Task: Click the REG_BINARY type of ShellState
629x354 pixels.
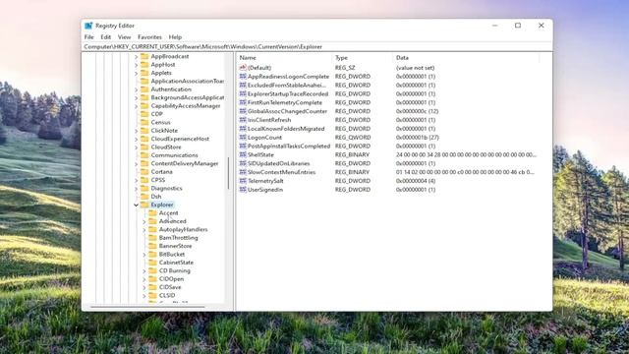Action: [x=352, y=155]
